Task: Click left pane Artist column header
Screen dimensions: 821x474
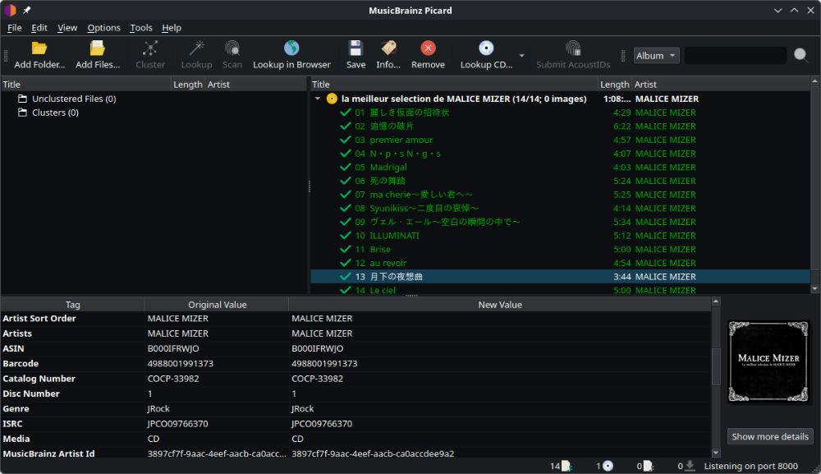Action: 256,85
